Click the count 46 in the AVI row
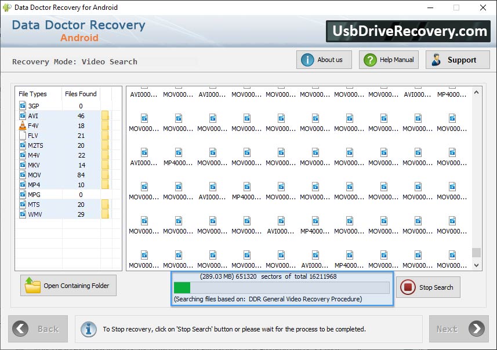 pyautogui.click(x=81, y=116)
